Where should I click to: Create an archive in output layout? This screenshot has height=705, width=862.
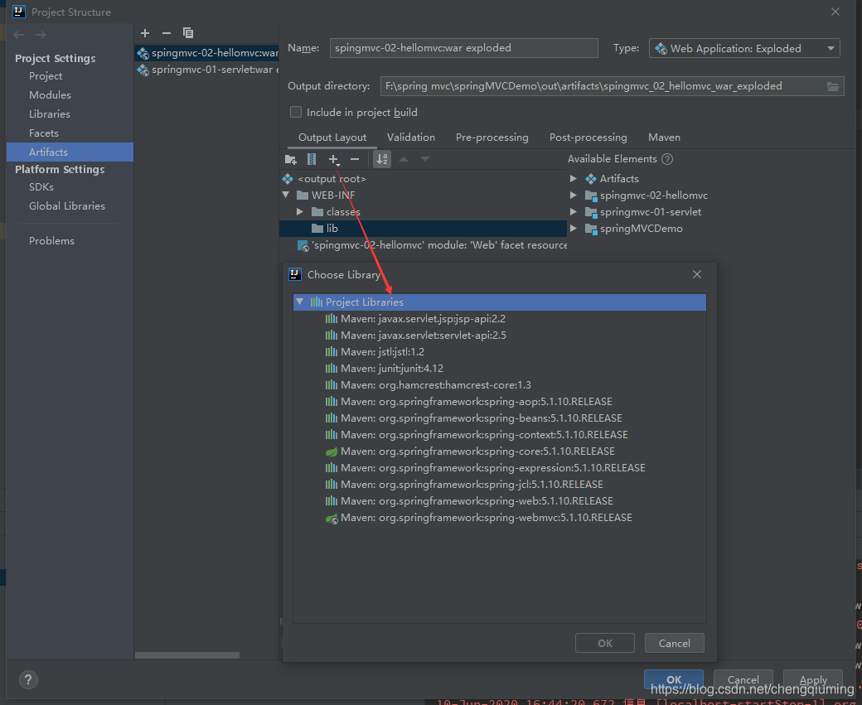click(311, 159)
